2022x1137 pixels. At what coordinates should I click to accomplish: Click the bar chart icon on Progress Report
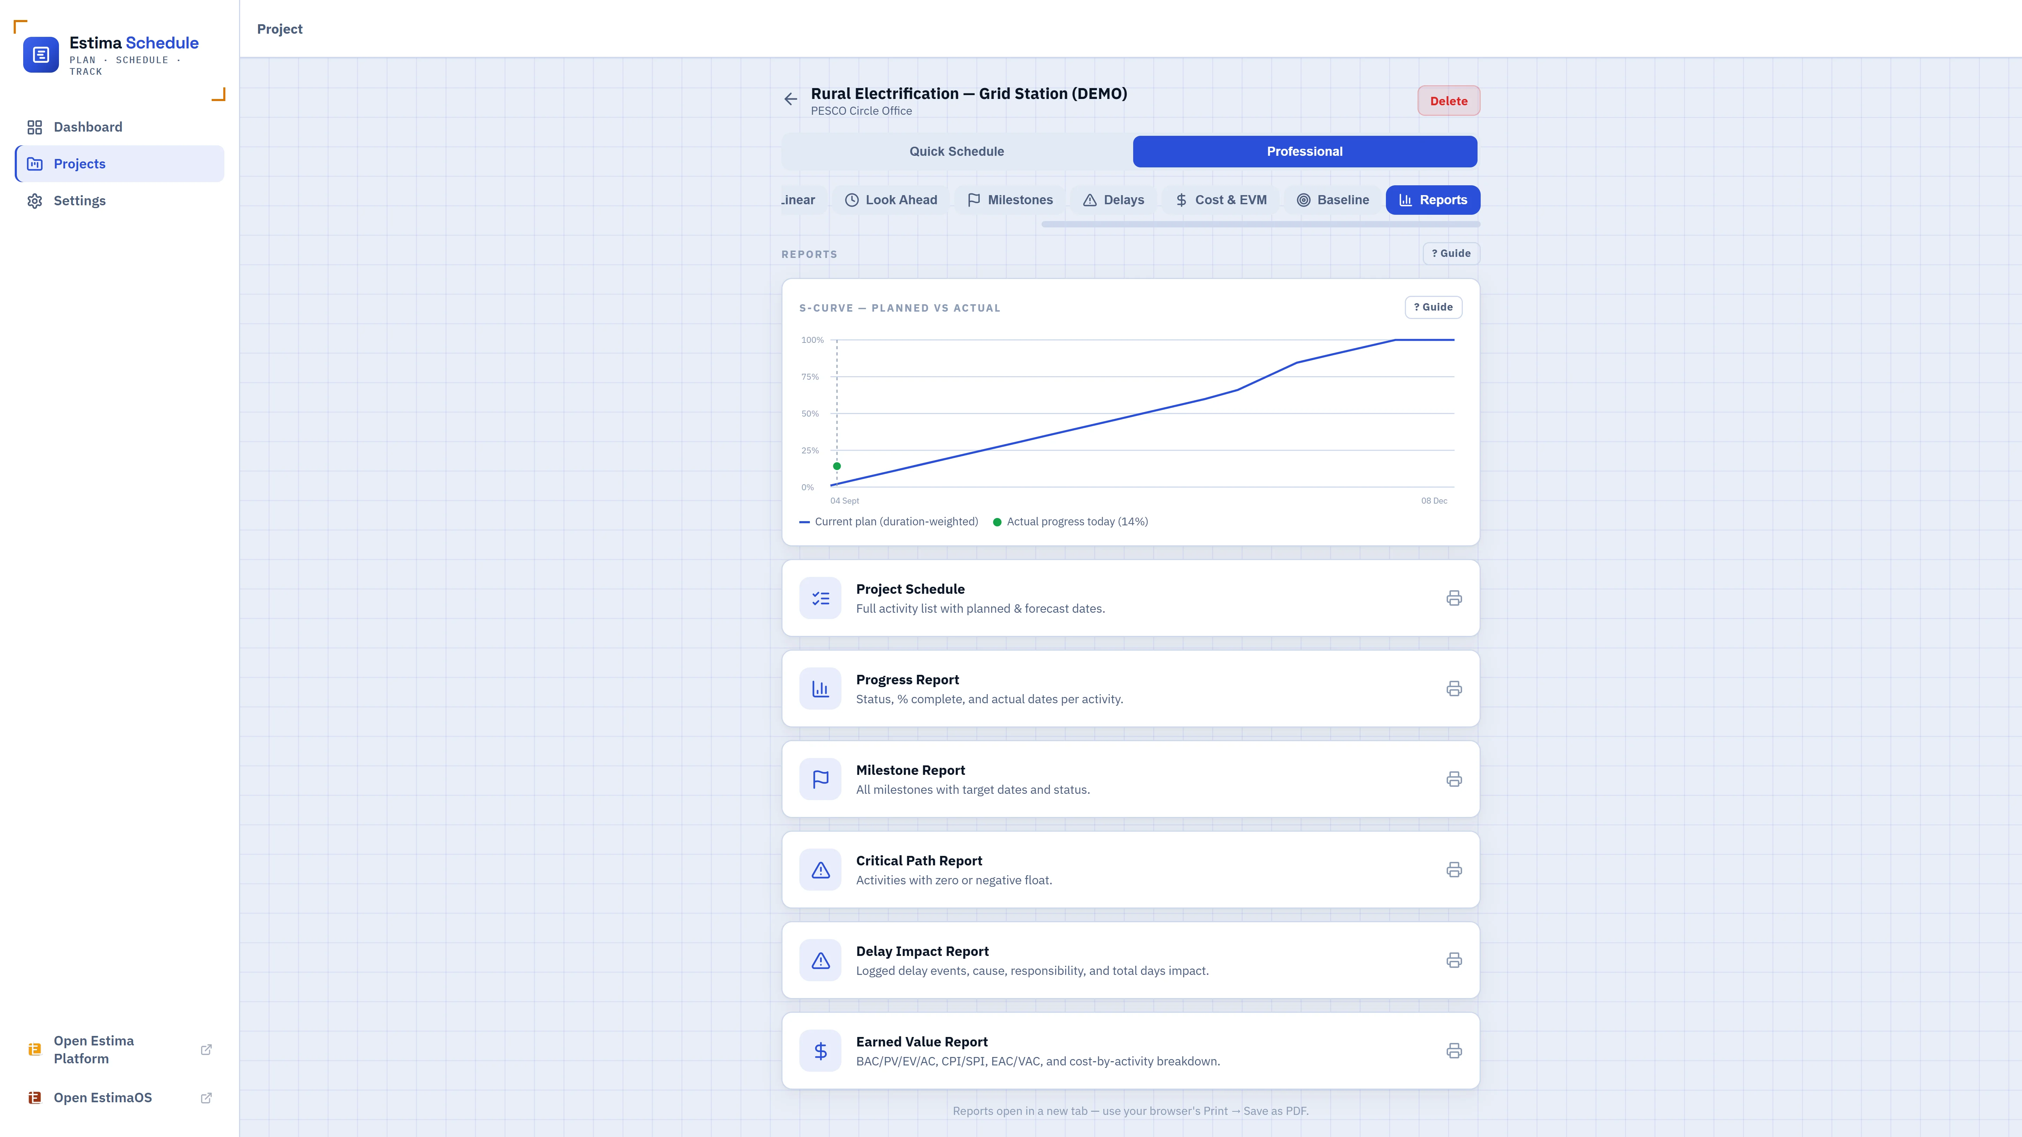(x=820, y=689)
